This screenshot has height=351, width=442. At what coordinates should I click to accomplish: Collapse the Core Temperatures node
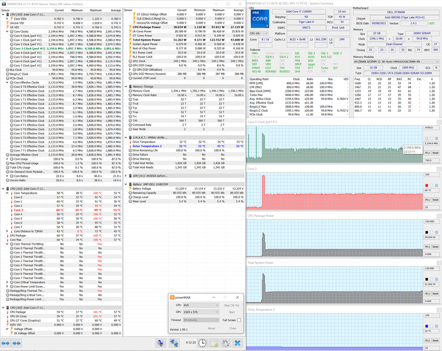click(x=7, y=193)
